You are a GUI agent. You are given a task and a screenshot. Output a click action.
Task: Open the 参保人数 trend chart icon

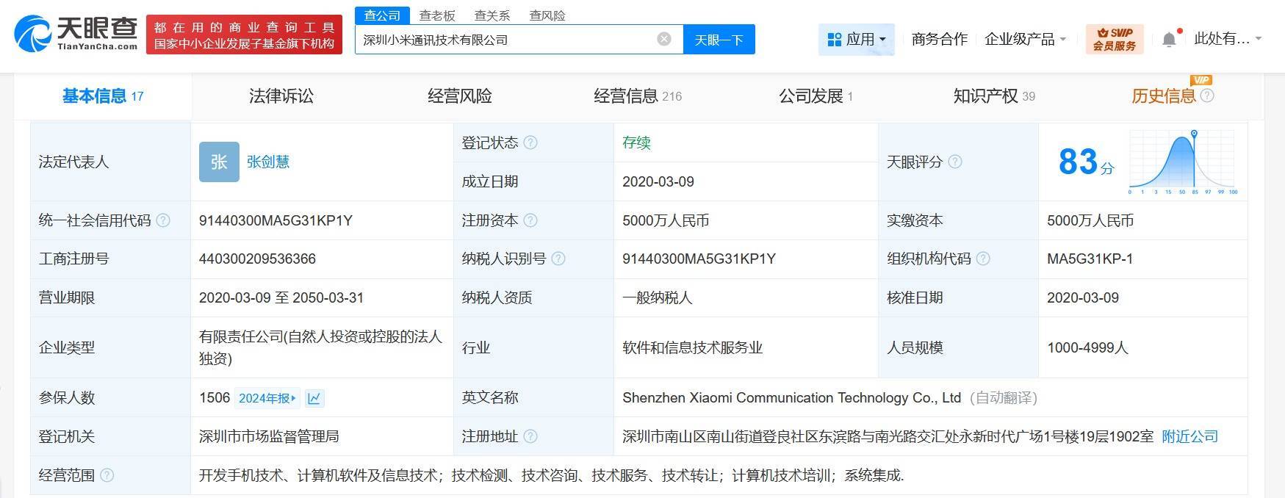pyautogui.click(x=314, y=398)
